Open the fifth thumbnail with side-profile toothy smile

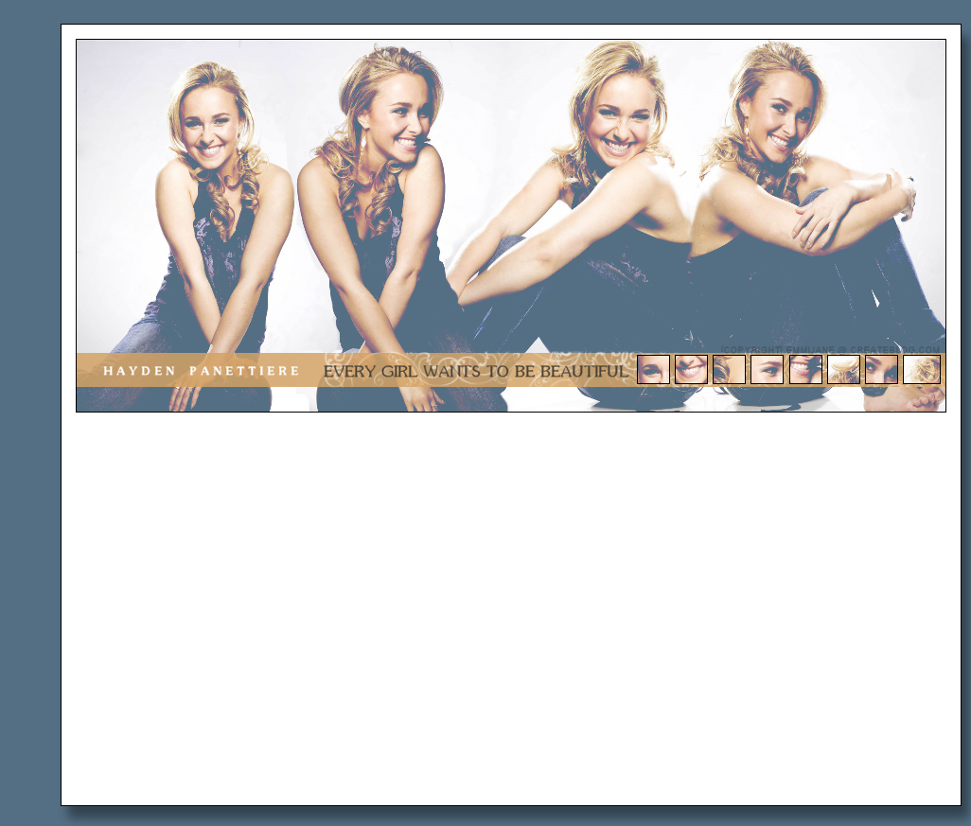pos(805,370)
